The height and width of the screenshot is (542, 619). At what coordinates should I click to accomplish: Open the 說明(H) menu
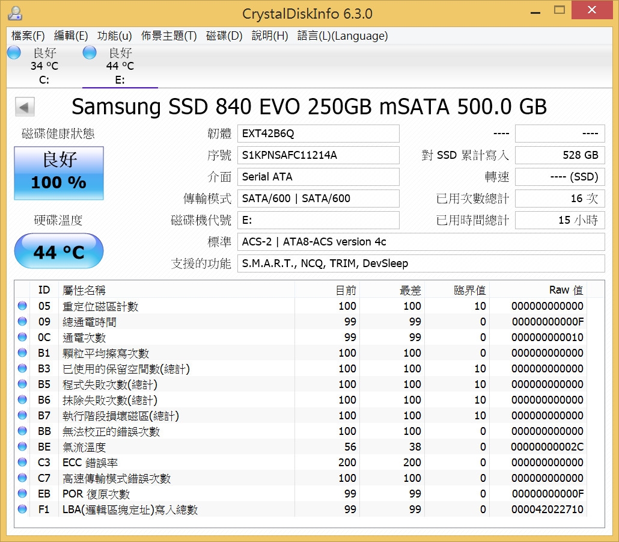point(270,36)
